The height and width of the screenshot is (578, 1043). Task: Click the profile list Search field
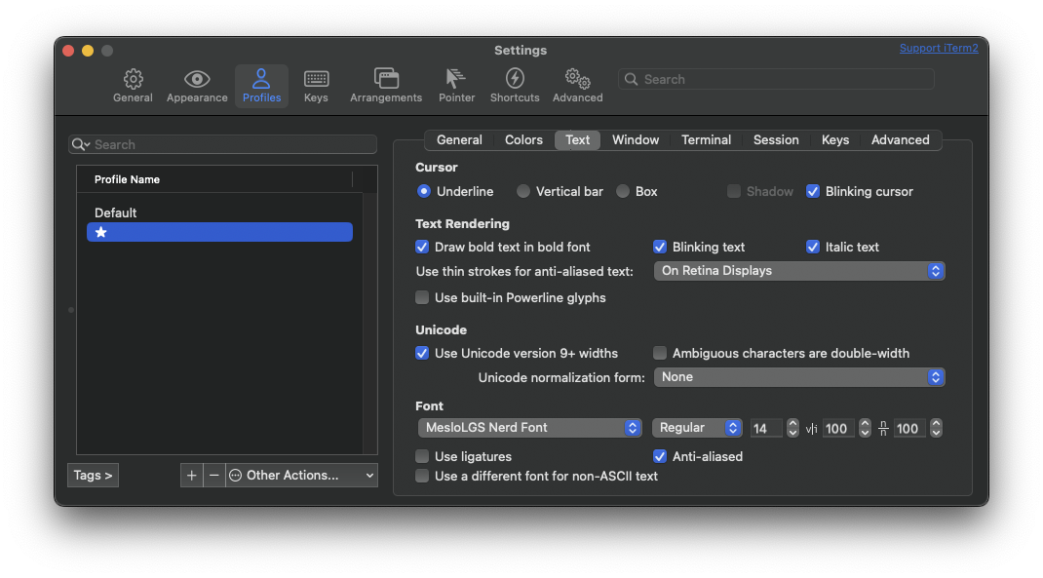(222, 144)
